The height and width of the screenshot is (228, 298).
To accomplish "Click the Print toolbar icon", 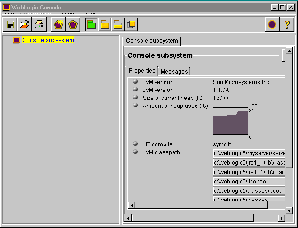I will click(x=39, y=24).
